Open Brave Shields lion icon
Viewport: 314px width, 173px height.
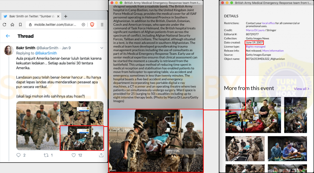(x=92, y=24)
